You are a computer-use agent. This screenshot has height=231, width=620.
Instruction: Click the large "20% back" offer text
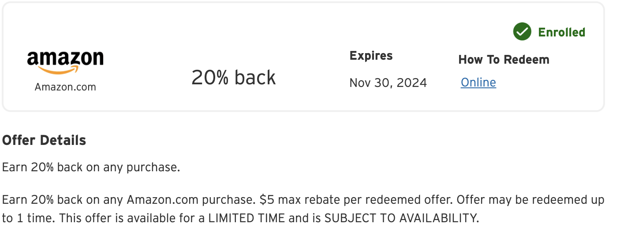(x=233, y=78)
